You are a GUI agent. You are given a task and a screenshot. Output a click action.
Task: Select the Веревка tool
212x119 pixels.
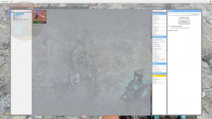pos(159,16)
